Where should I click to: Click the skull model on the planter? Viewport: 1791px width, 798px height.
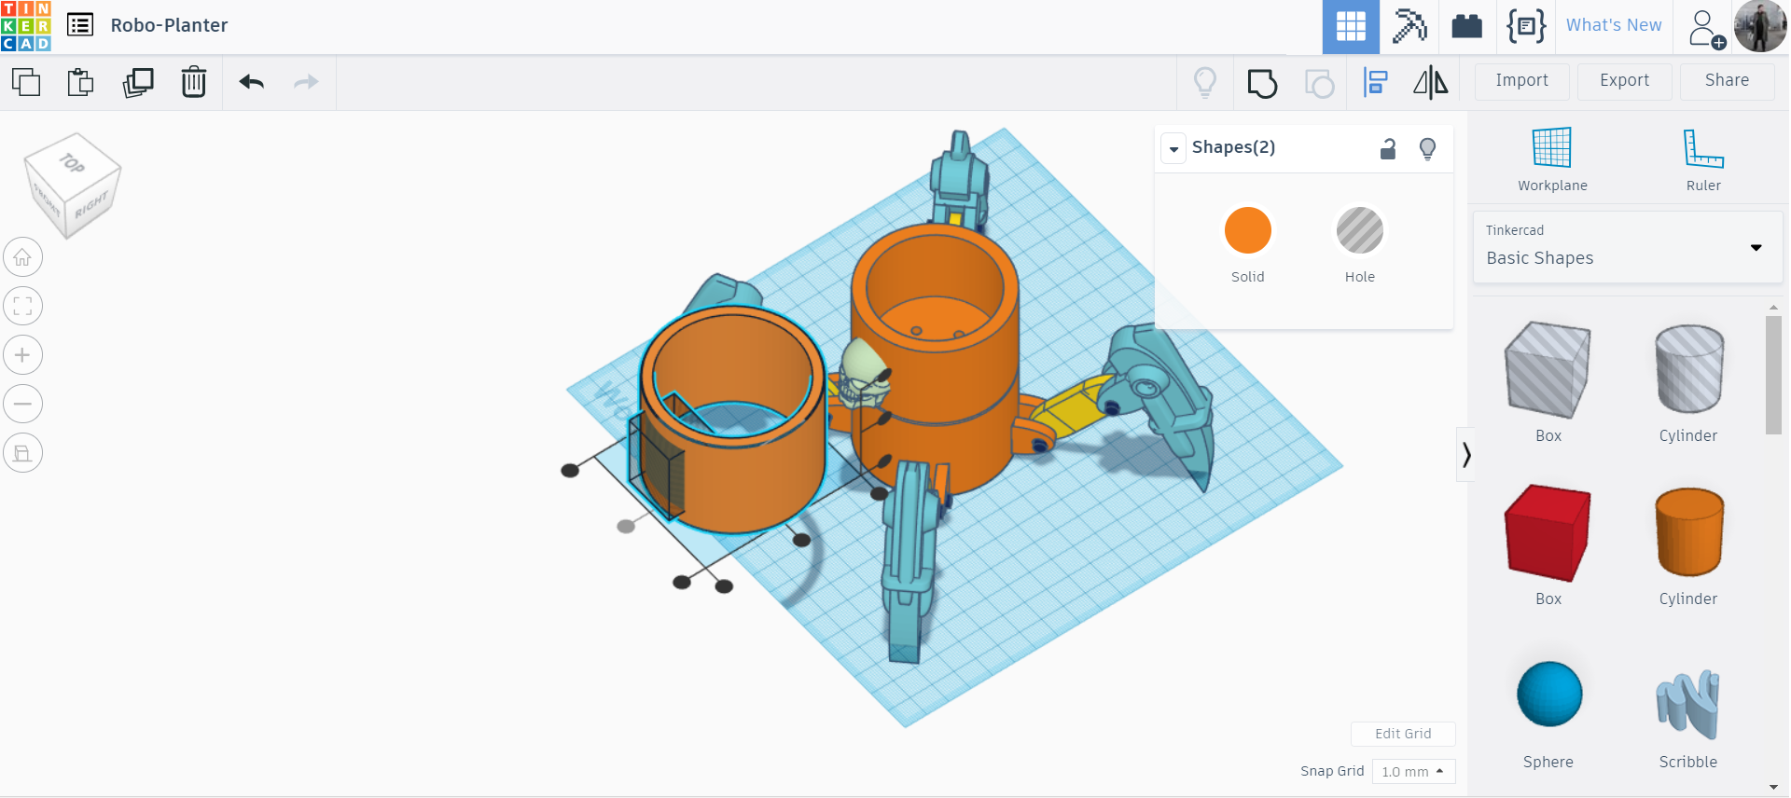(863, 375)
